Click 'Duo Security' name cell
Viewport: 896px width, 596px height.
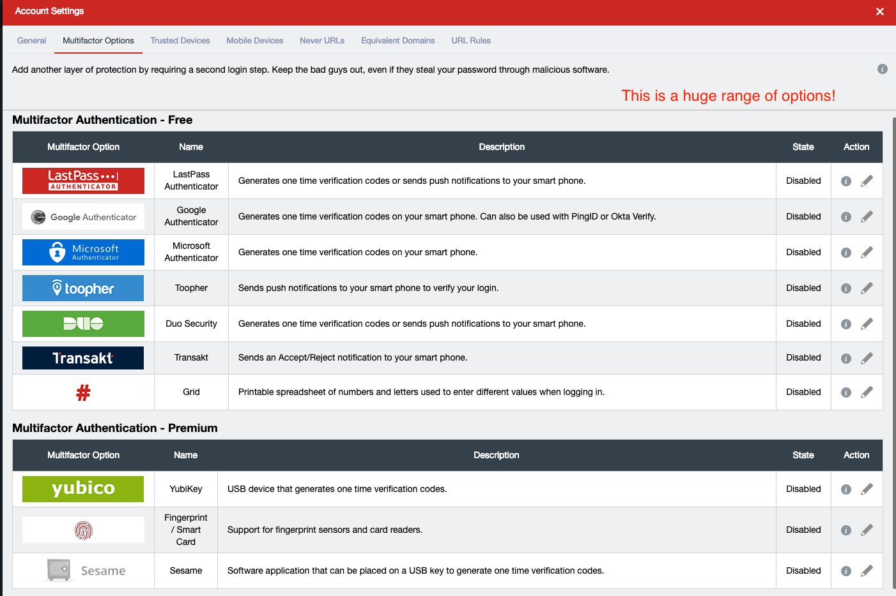point(191,324)
